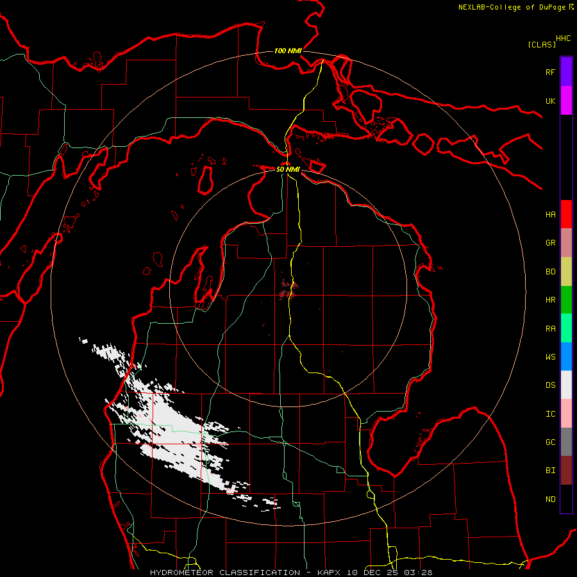Click the DS white legend swatch

point(566,385)
